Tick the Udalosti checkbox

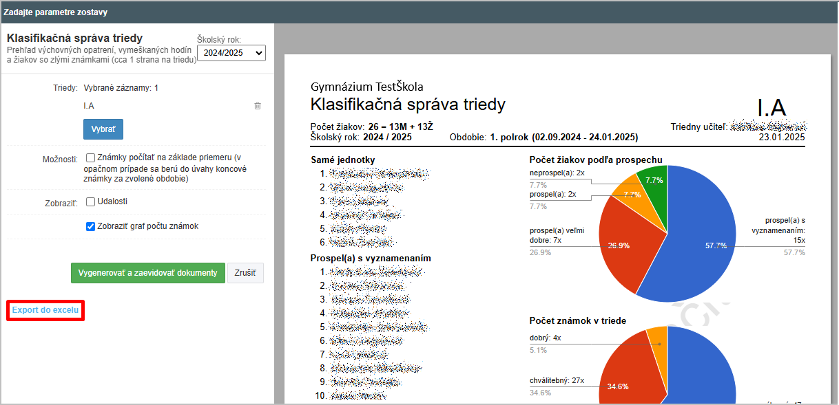(x=91, y=202)
